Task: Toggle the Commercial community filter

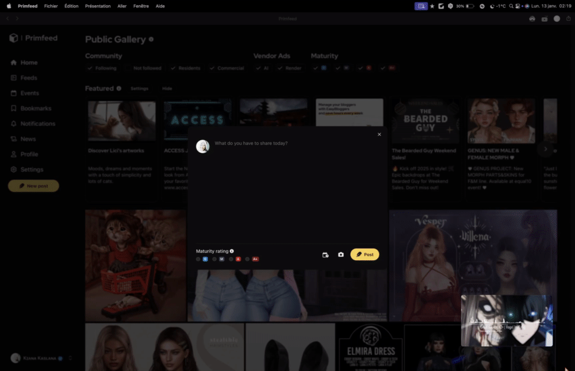Action: pos(227,68)
